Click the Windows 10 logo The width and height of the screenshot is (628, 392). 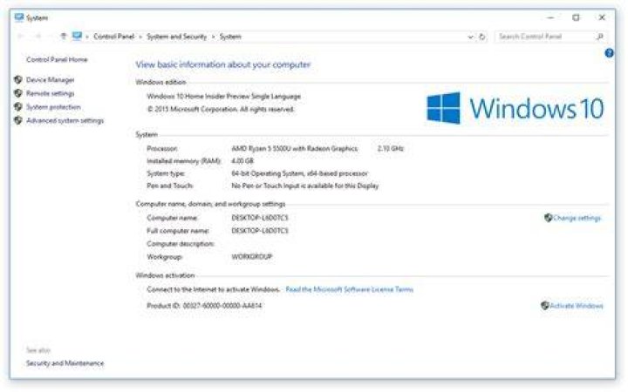[x=515, y=108]
